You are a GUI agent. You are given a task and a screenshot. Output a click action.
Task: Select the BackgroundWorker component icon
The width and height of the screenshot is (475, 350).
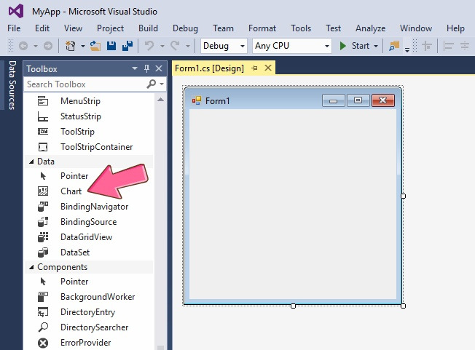click(x=43, y=297)
